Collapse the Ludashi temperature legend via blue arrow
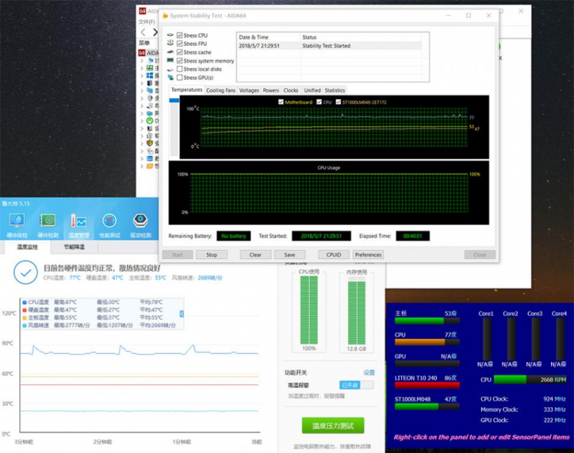The image size is (574, 453). (x=182, y=314)
